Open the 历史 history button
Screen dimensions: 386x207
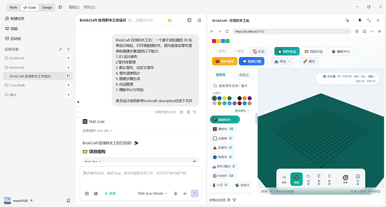click(258, 51)
